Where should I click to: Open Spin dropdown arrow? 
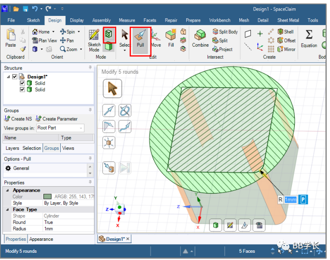pyautogui.click(x=79, y=32)
